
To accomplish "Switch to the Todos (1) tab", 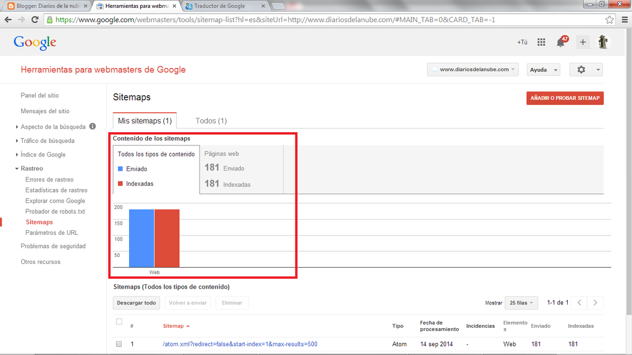I will [x=211, y=121].
